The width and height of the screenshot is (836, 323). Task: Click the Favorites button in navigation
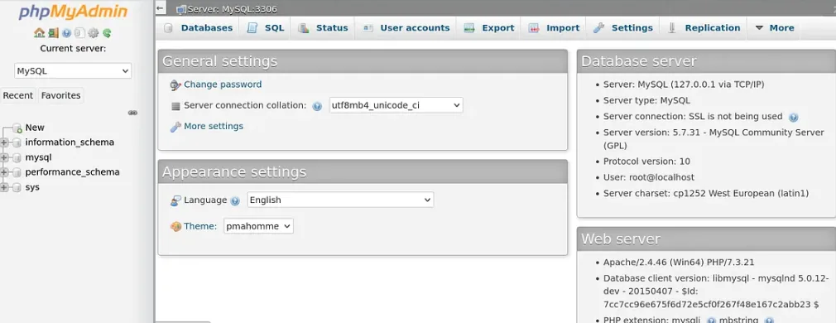(60, 95)
